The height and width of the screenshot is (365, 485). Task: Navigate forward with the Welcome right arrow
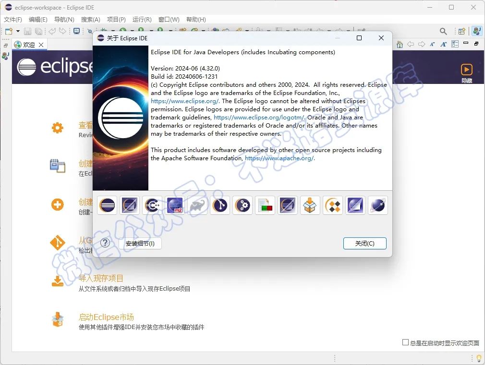421,44
